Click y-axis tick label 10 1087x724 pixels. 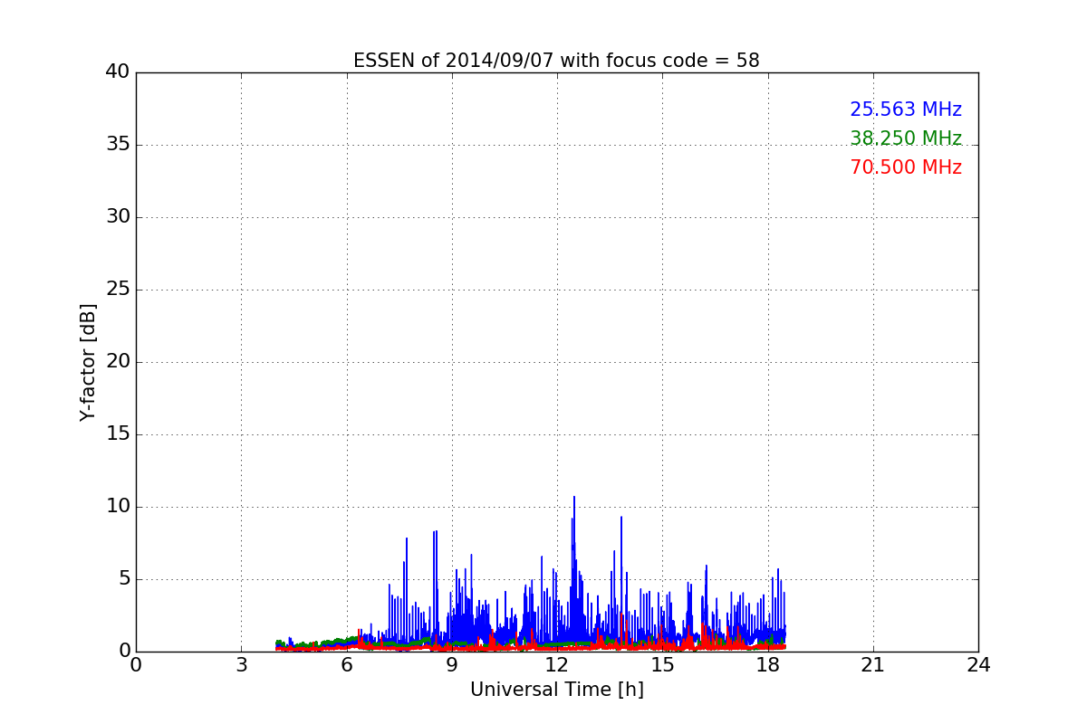[x=118, y=507]
